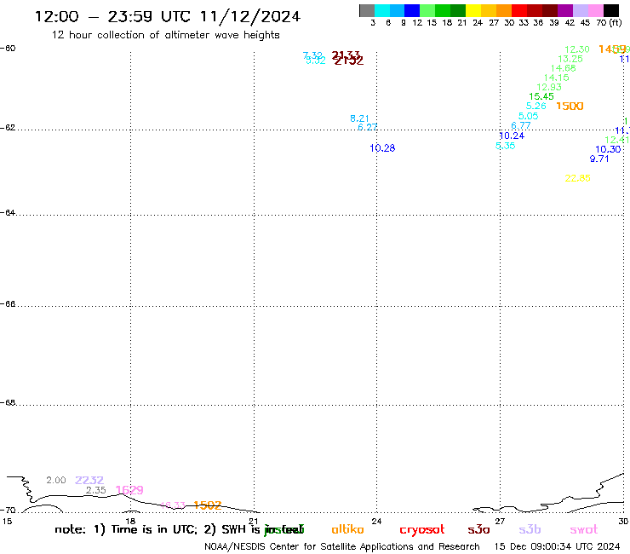Select the latitude axis label -68

click(8, 403)
